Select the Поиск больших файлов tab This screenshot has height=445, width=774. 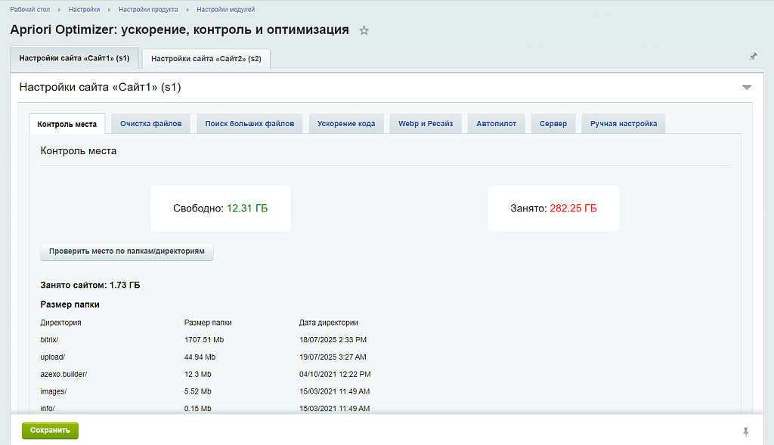249,123
